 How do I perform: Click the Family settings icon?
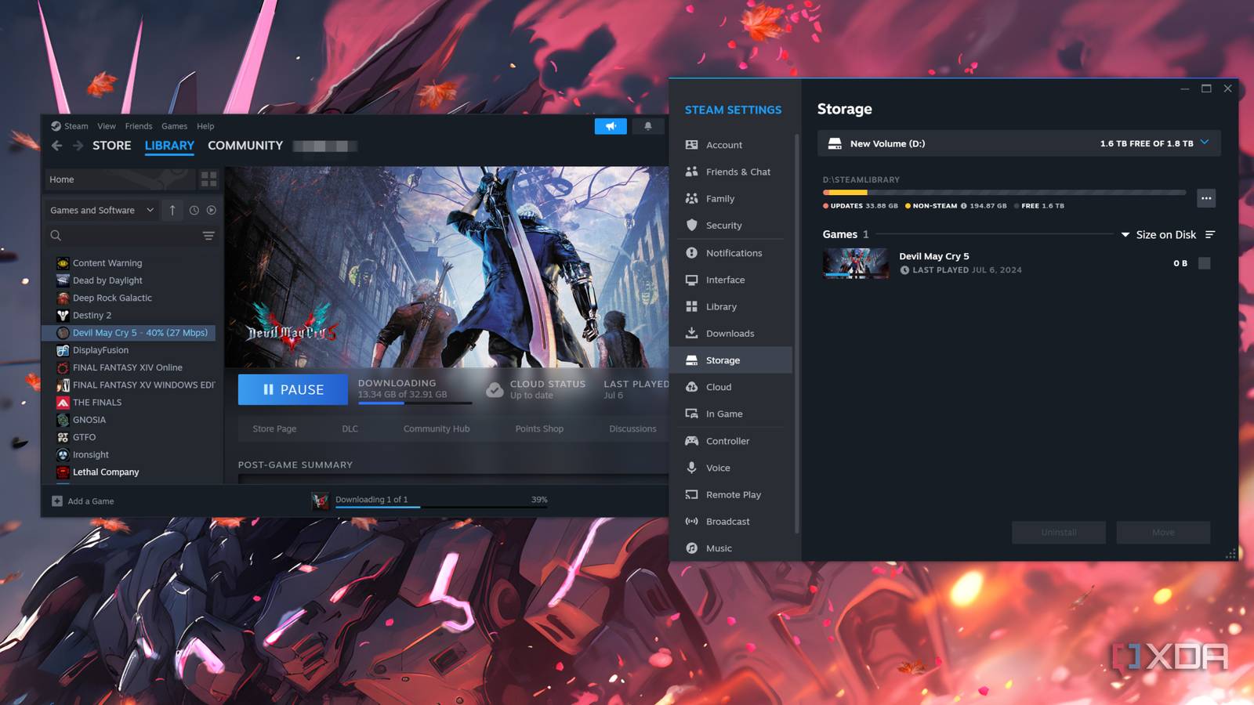point(691,198)
